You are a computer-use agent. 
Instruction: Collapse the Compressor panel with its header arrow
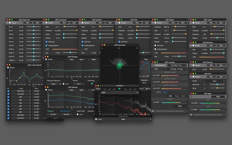tap(44, 23)
